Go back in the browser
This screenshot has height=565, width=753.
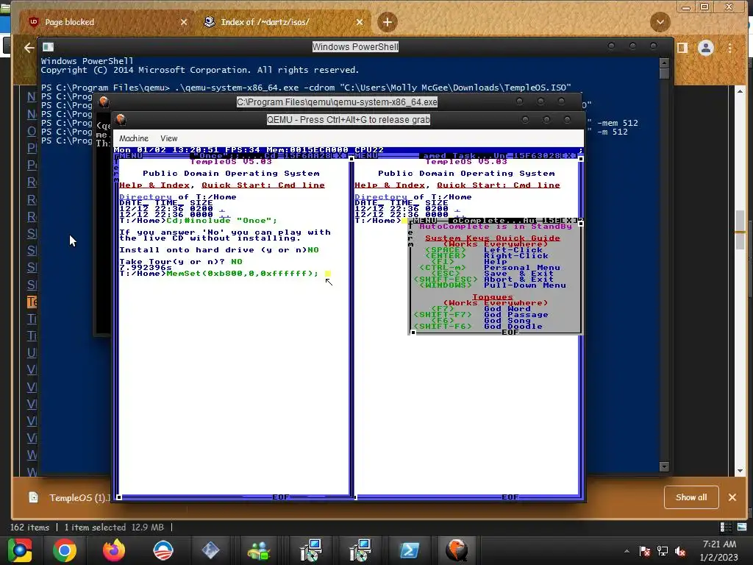tap(29, 48)
